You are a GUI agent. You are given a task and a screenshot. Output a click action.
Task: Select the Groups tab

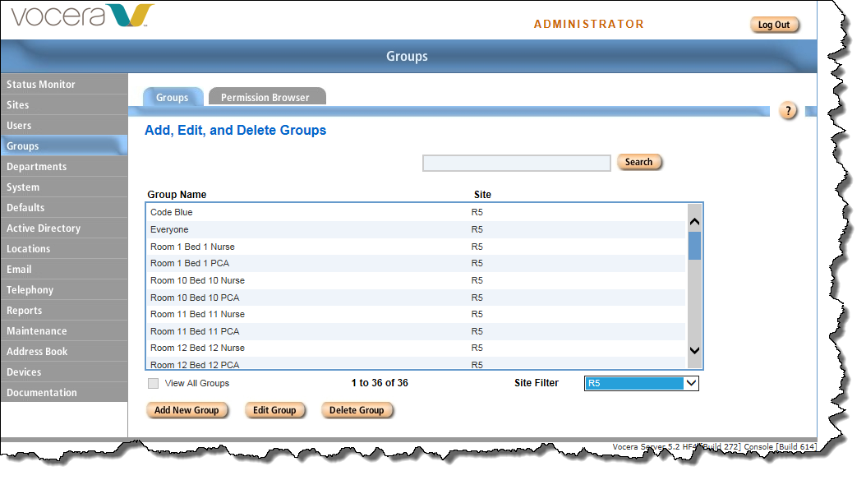pos(173,97)
